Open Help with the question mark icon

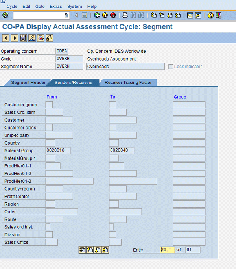pyautogui.click(x=210, y=15)
